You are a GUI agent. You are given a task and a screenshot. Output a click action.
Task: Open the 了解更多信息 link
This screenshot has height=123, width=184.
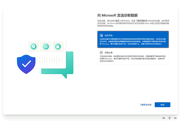[146, 105]
